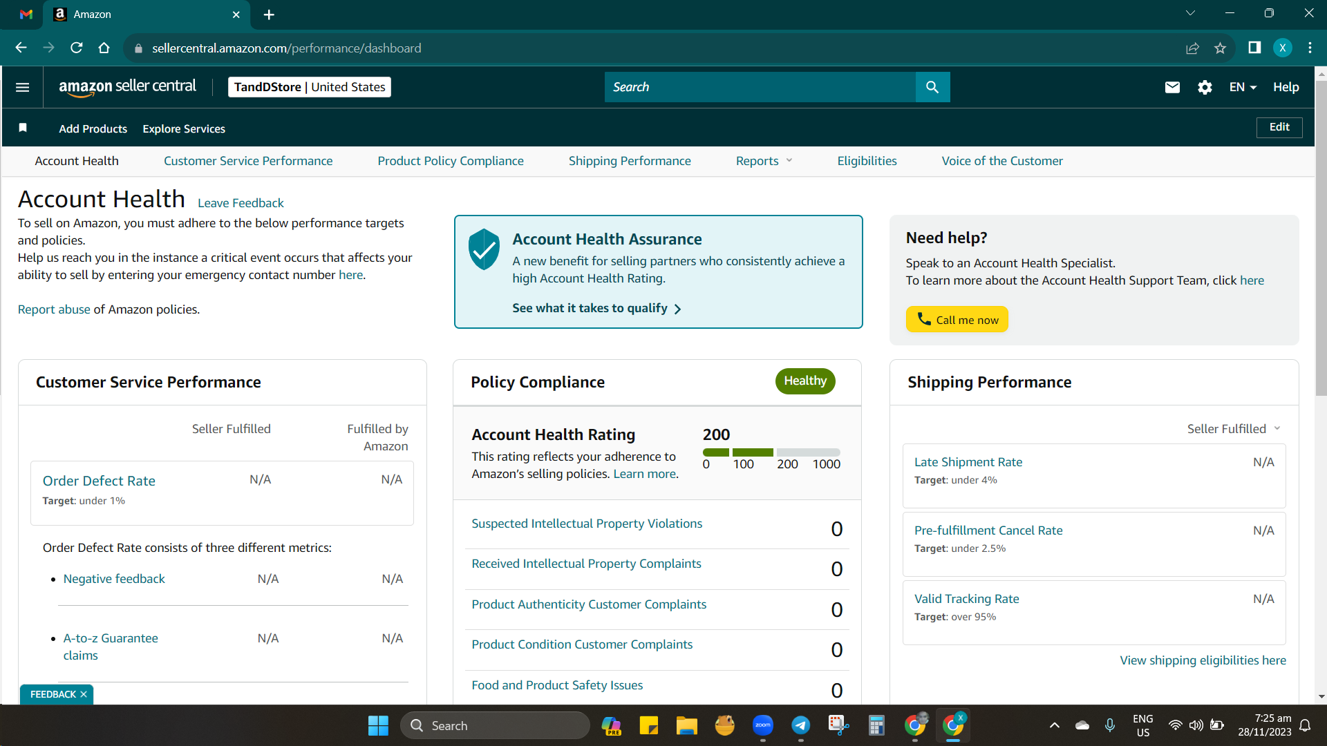The width and height of the screenshot is (1327, 746).
Task: Click the Report abuse link
Action: [x=54, y=309]
